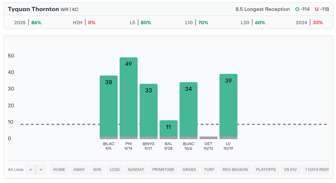Click the Alt Lines up arrow

(x=31, y=170)
